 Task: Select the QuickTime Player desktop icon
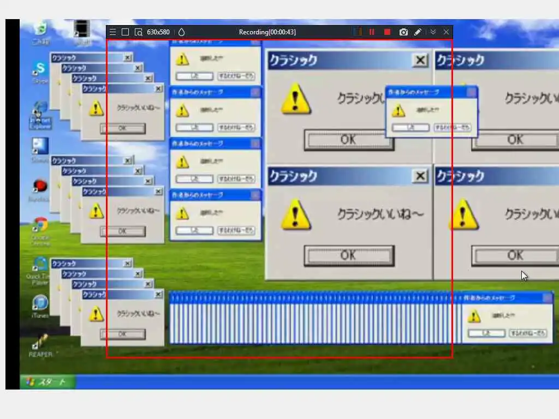point(39,271)
